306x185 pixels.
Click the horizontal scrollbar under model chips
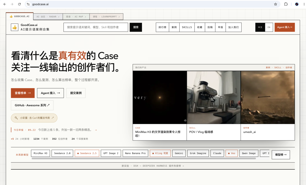[144, 158]
